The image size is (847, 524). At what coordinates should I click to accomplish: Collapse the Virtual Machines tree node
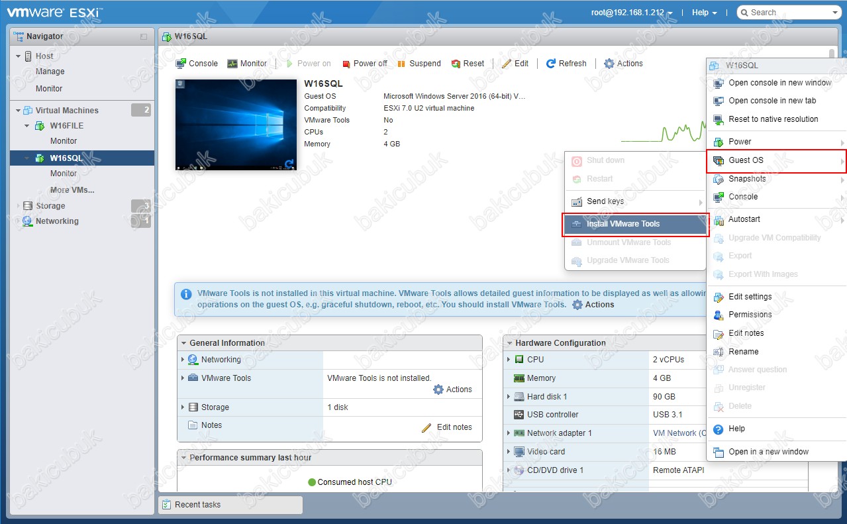coord(19,111)
